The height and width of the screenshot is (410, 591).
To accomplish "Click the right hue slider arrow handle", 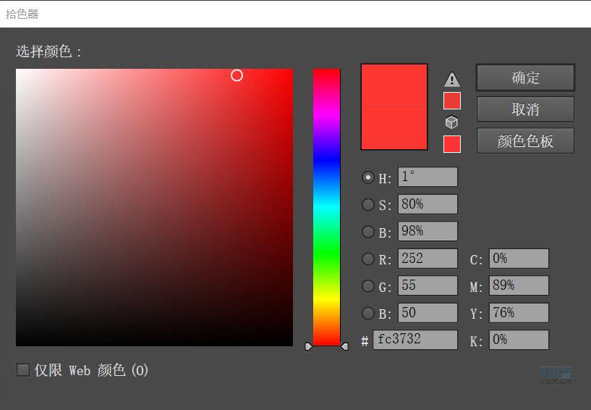I will (344, 346).
